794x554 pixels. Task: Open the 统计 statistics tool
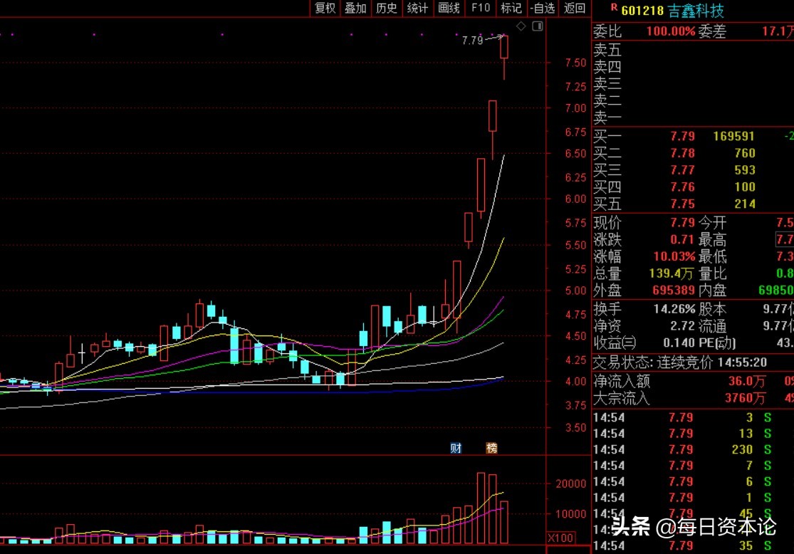[x=417, y=8]
